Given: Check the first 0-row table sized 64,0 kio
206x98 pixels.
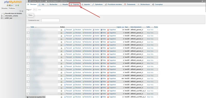Looking at the screenshot, I should coord(28,39).
